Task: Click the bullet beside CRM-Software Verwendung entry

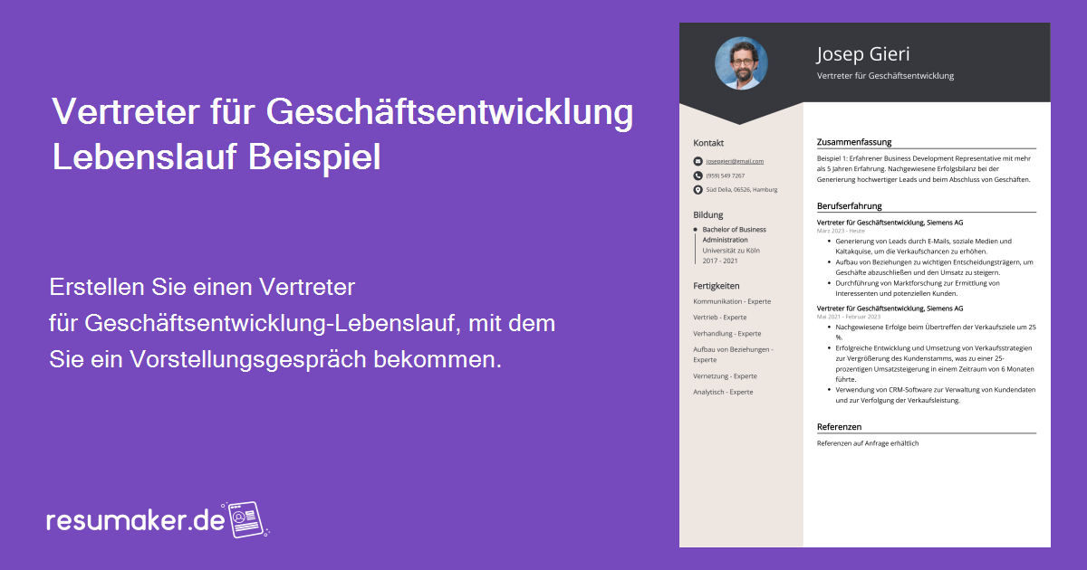Action: tap(827, 390)
